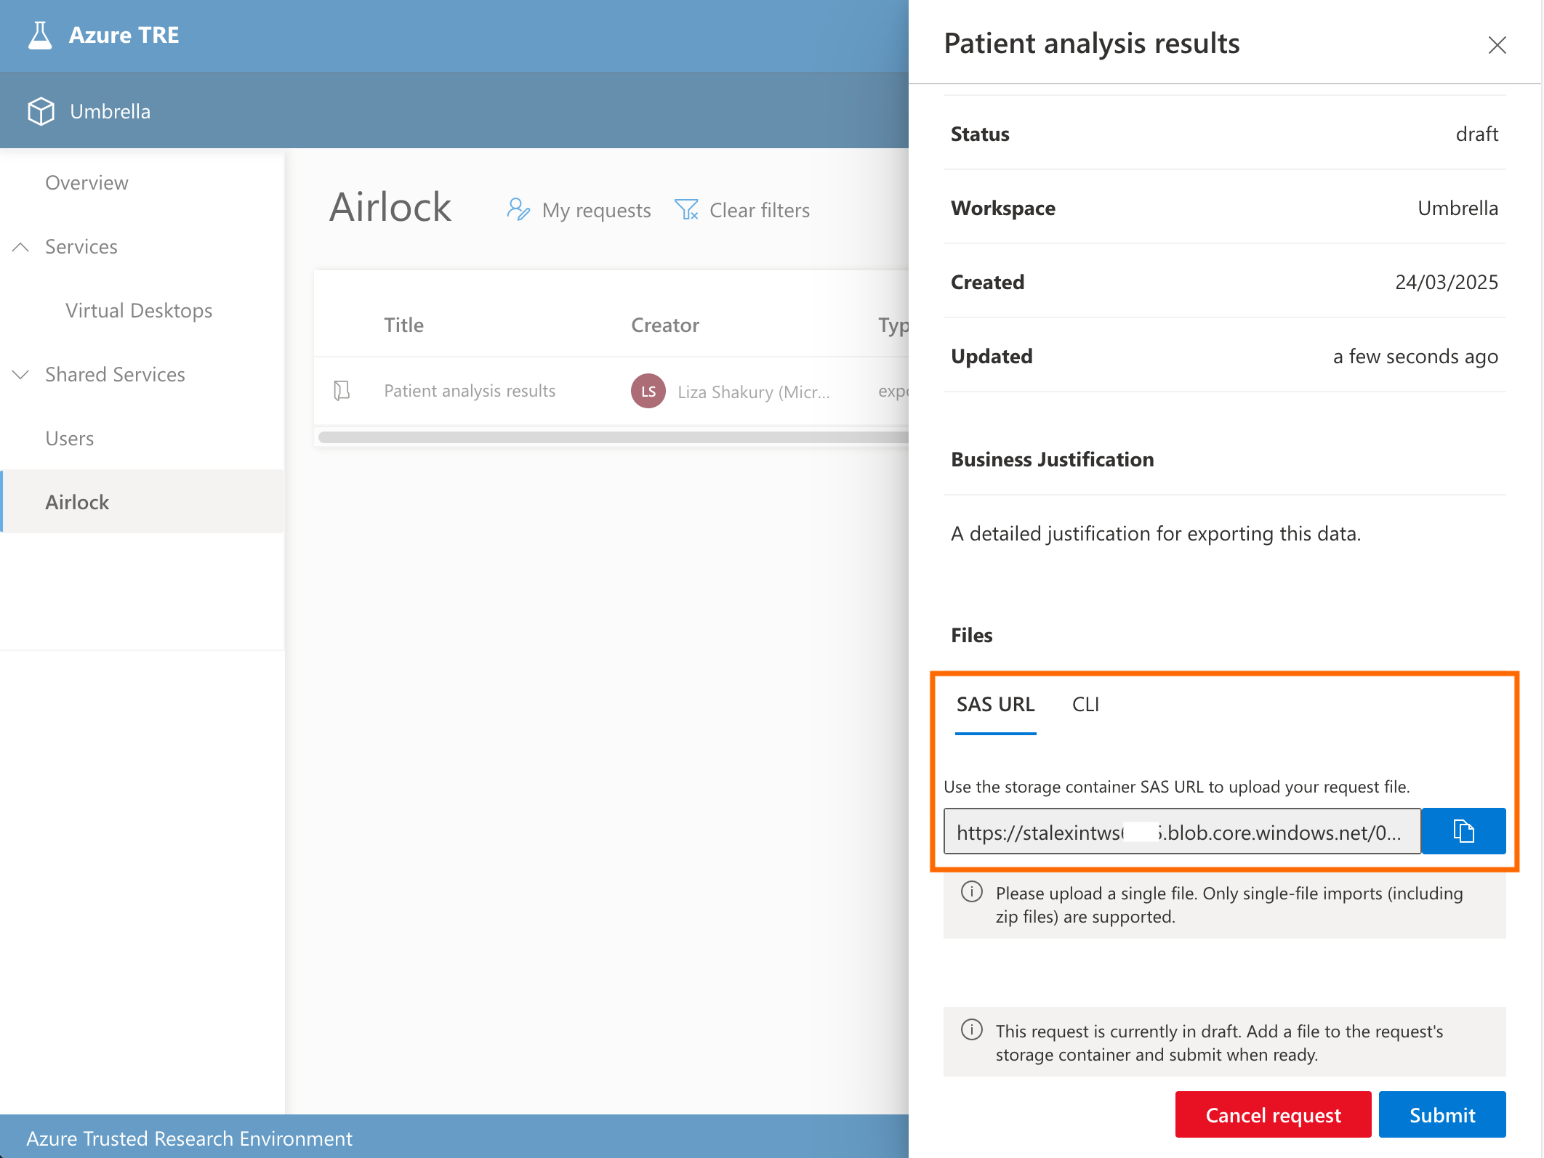The width and height of the screenshot is (1544, 1158).
Task: Open the Patient analysis results row title
Action: point(470,391)
